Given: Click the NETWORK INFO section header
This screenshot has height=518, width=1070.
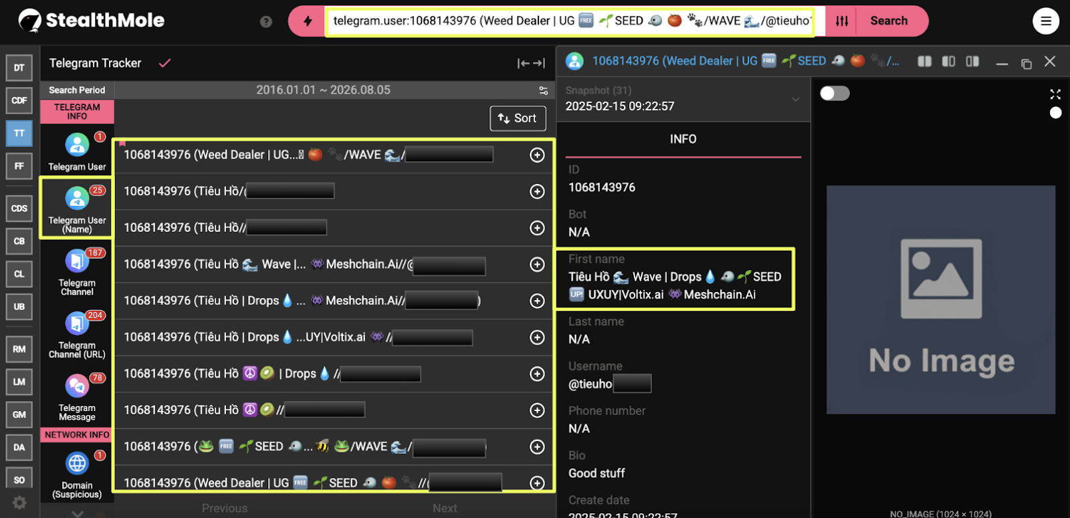Looking at the screenshot, I should (77, 435).
